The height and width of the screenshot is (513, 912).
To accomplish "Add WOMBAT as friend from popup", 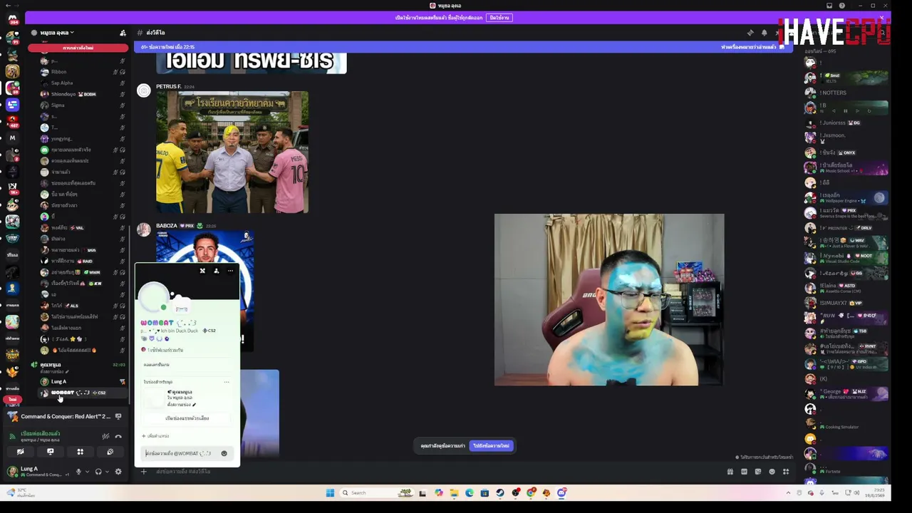I will tap(216, 271).
